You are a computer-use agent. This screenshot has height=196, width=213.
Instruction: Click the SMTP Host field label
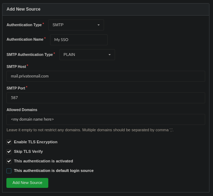pos(16,67)
